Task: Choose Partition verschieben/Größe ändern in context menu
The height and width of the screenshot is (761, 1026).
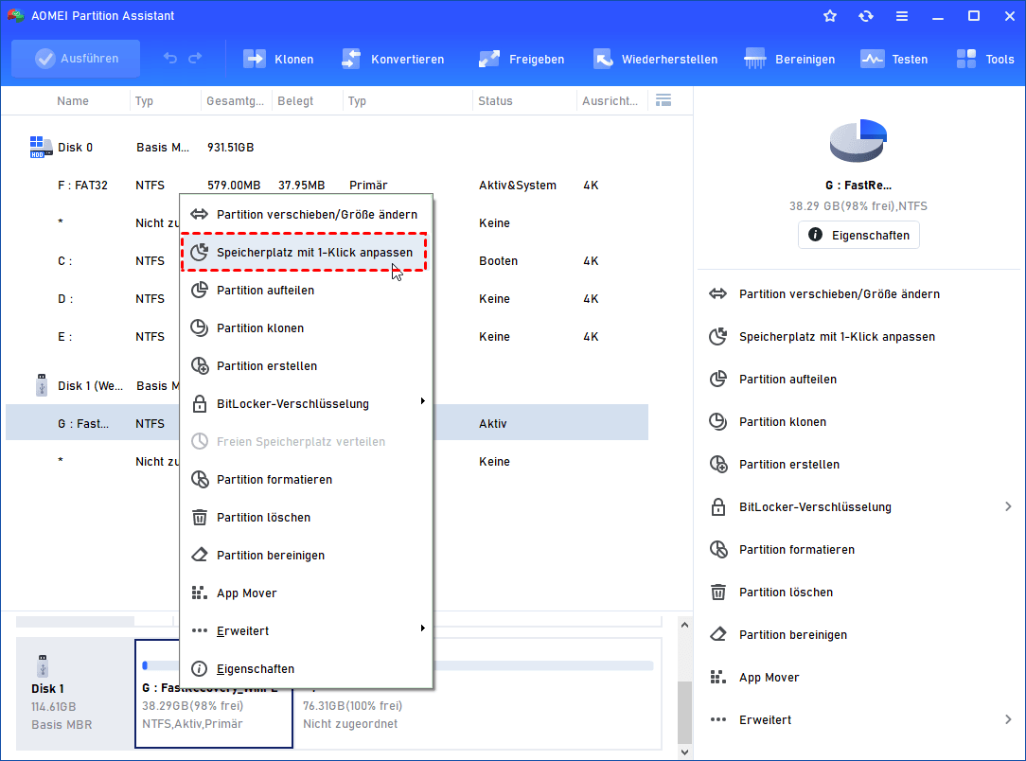Action: (306, 214)
